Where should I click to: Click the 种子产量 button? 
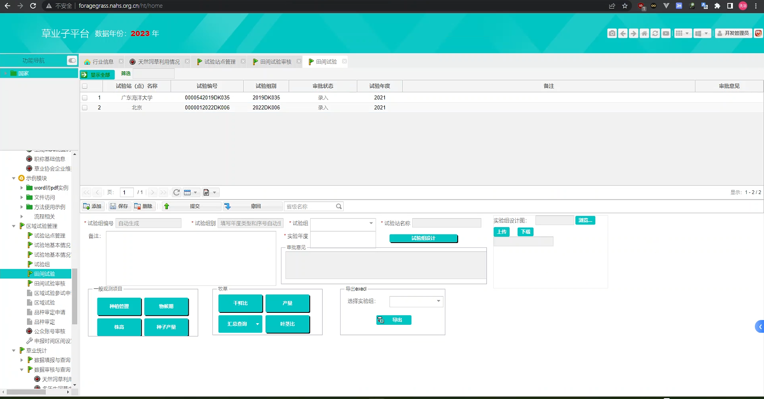166,327
